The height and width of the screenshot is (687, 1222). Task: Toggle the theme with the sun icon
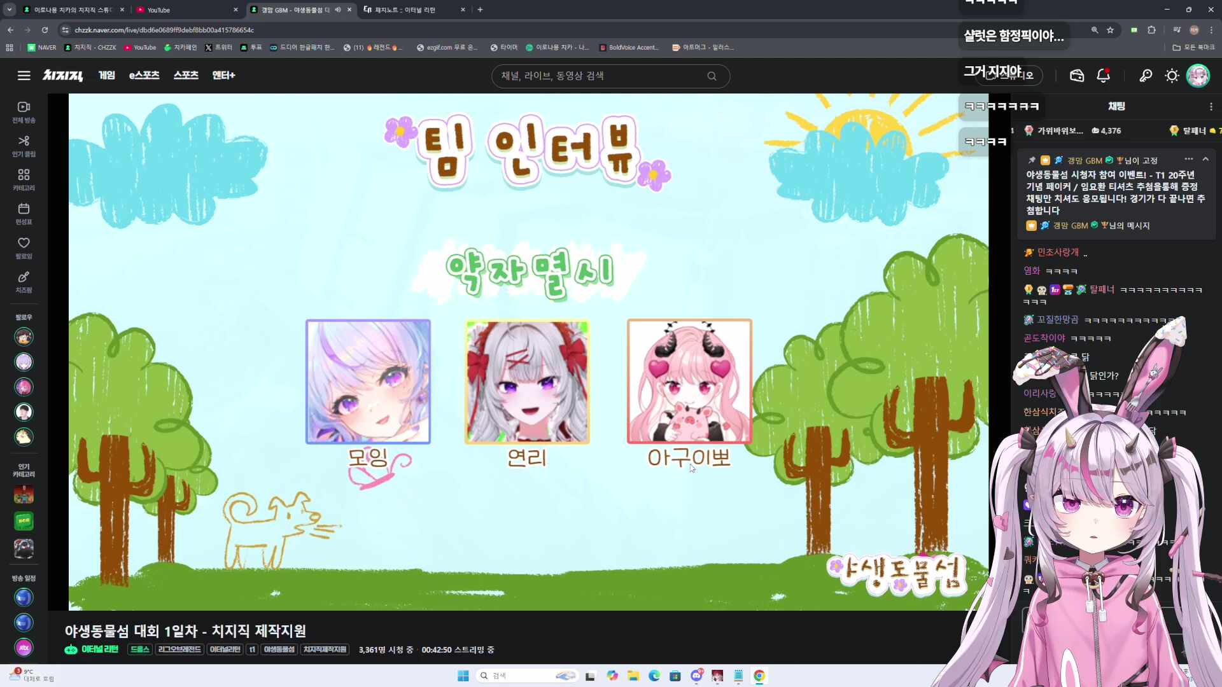click(1172, 75)
